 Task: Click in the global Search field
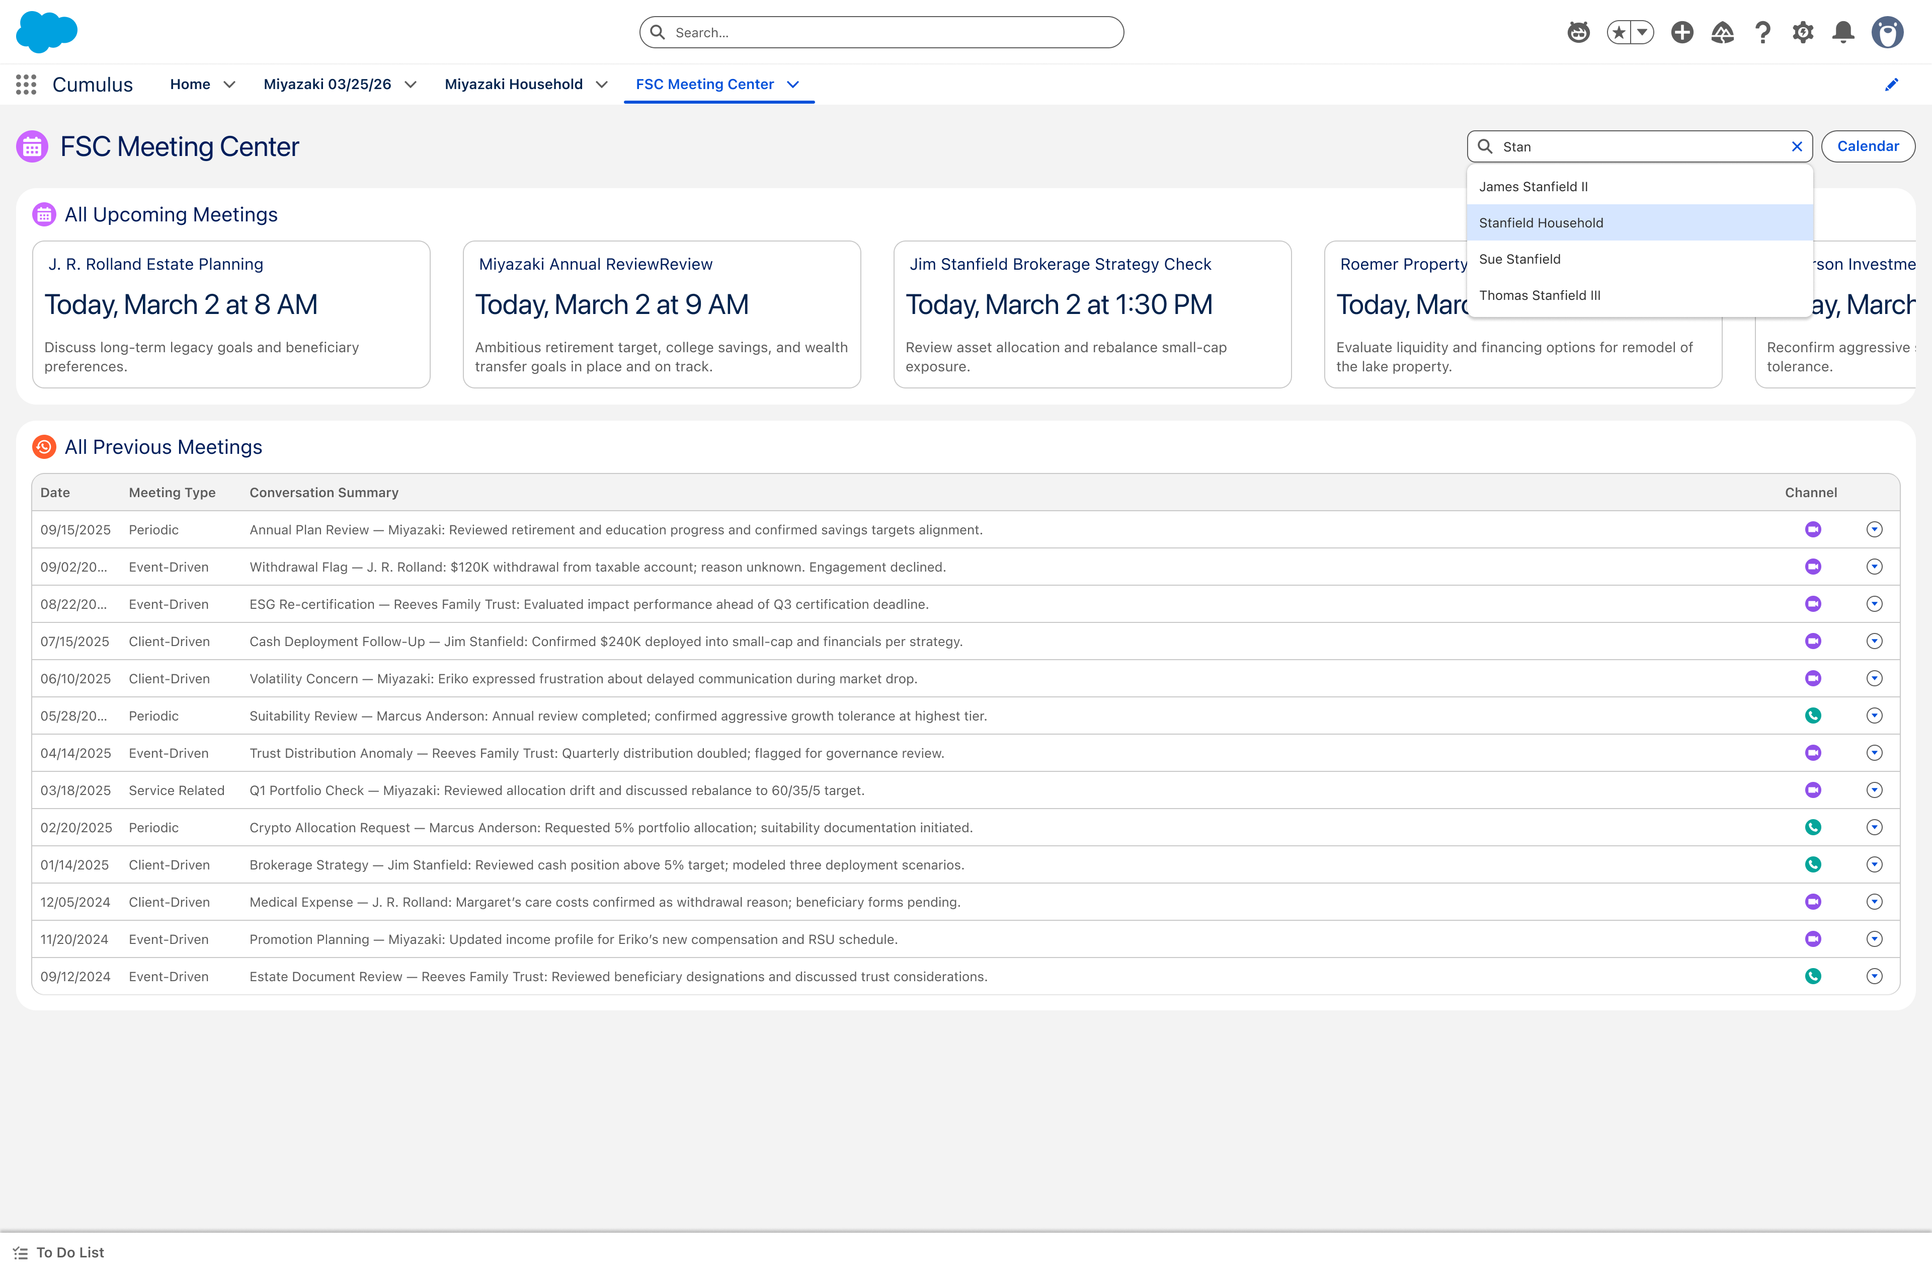coord(881,33)
